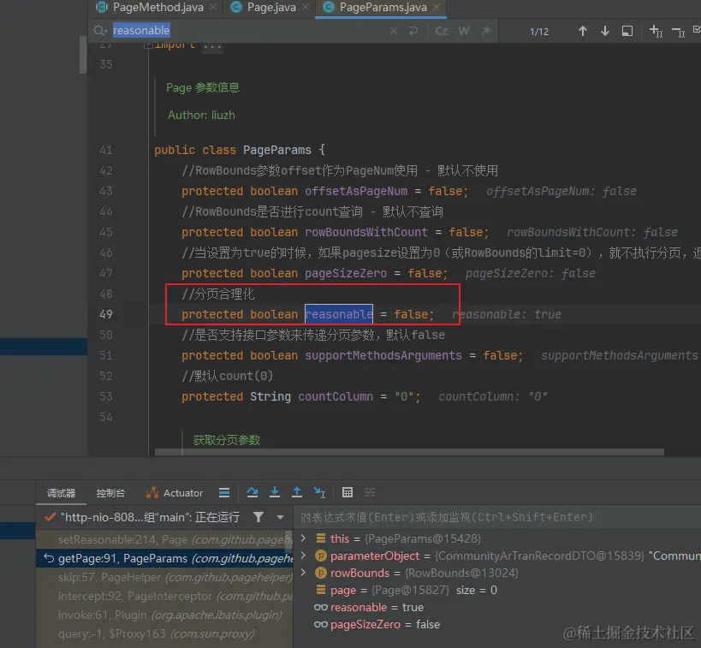Click the new line search icon
The width and height of the screenshot is (701, 648).
pyautogui.click(x=413, y=31)
